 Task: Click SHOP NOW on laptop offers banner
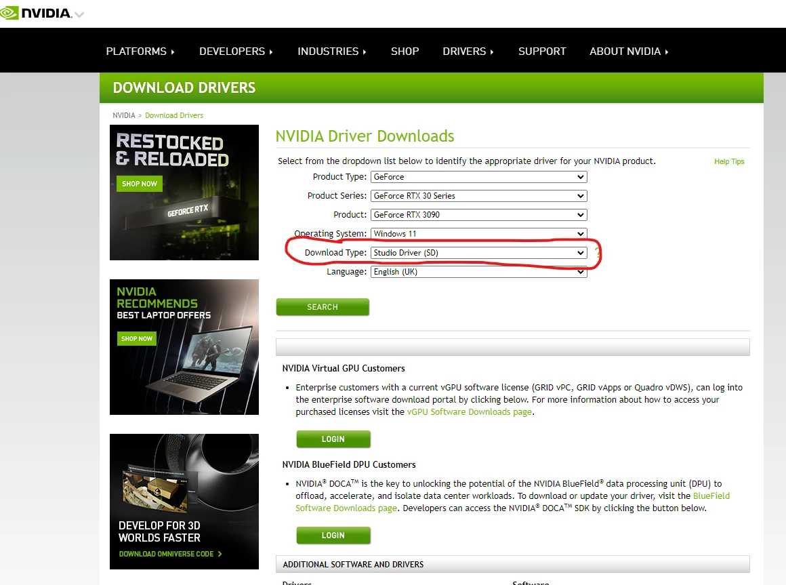point(136,338)
